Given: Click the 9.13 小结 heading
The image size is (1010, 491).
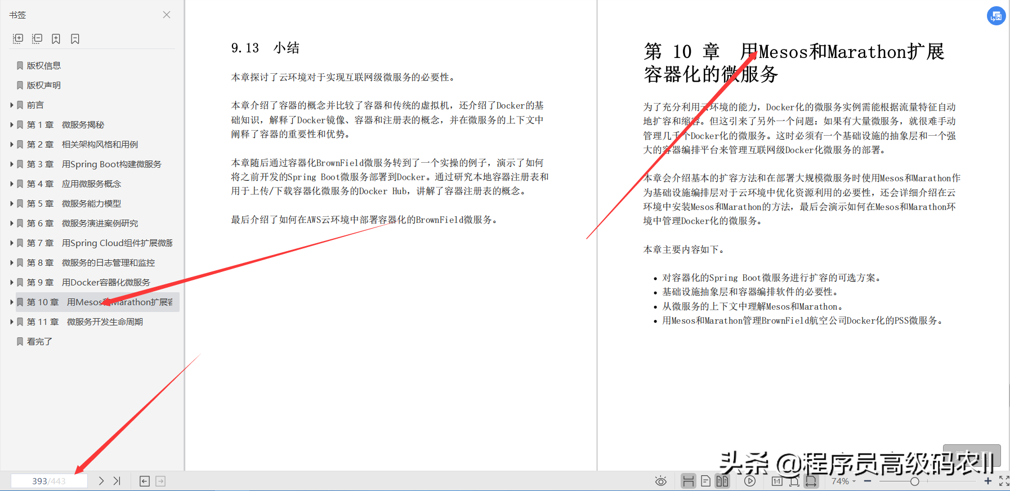Looking at the screenshot, I should [x=265, y=48].
